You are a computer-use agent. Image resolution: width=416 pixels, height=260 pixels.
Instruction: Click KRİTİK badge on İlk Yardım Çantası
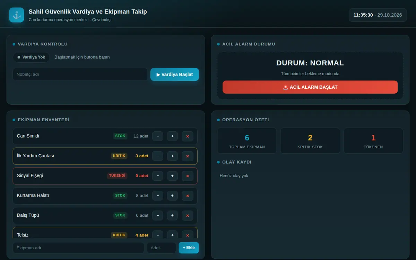pyautogui.click(x=119, y=156)
